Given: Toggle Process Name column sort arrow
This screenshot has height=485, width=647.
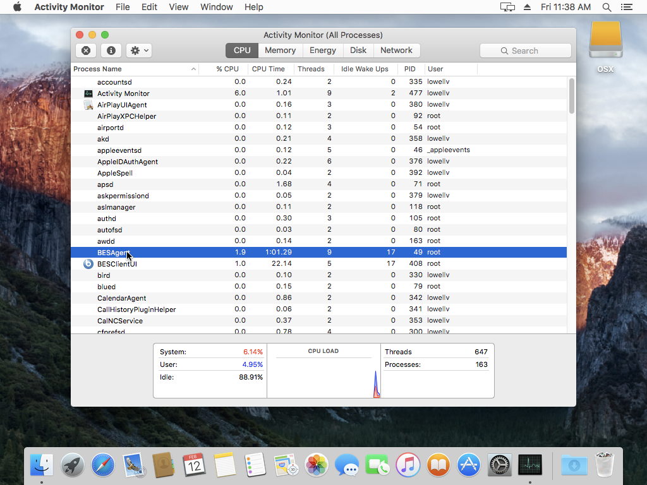Looking at the screenshot, I should (193, 69).
